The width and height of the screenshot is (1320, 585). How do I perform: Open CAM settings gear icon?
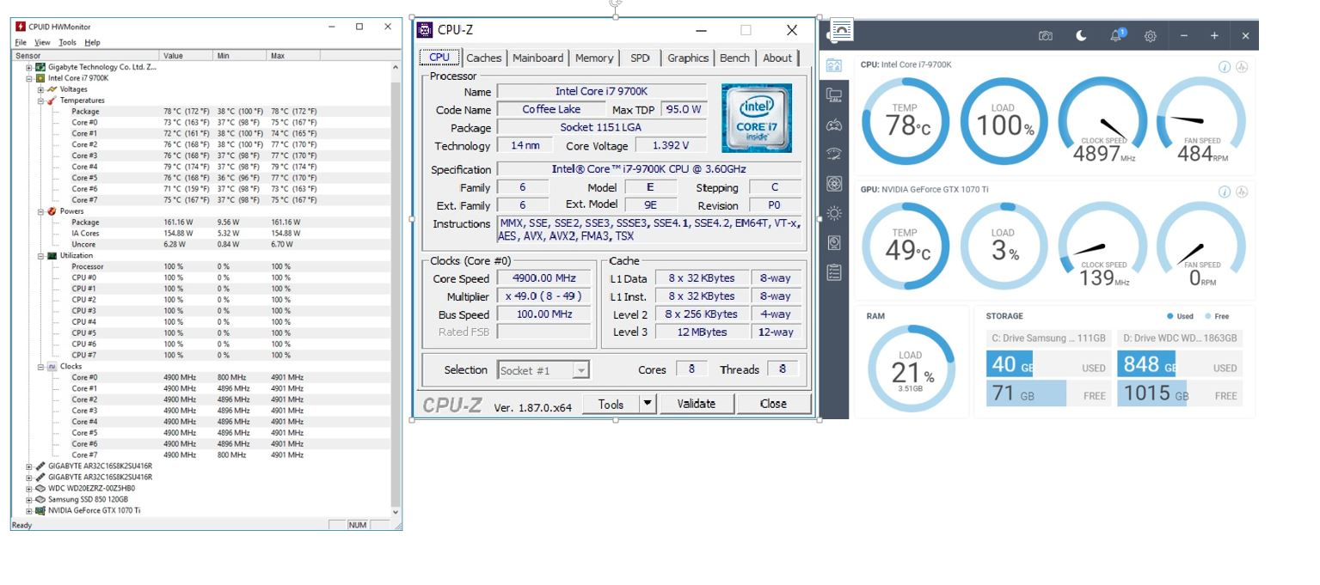tap(1151, 36)
